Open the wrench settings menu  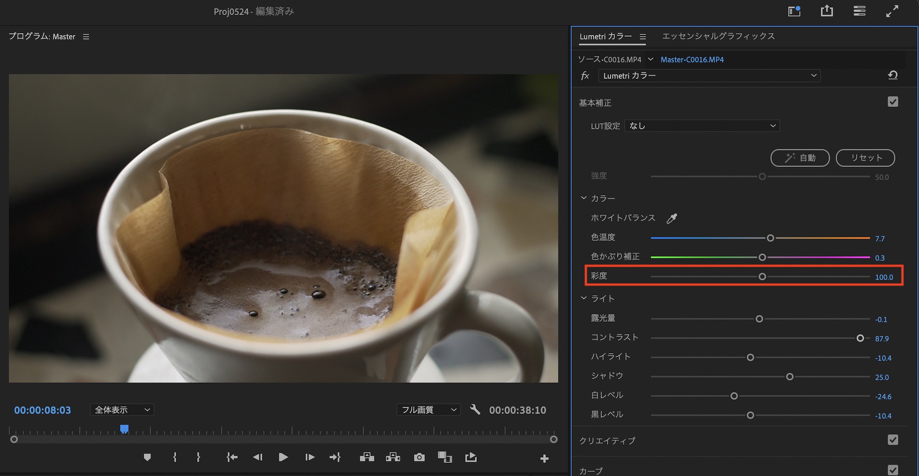pyautogui.click(x=475, y=409)
